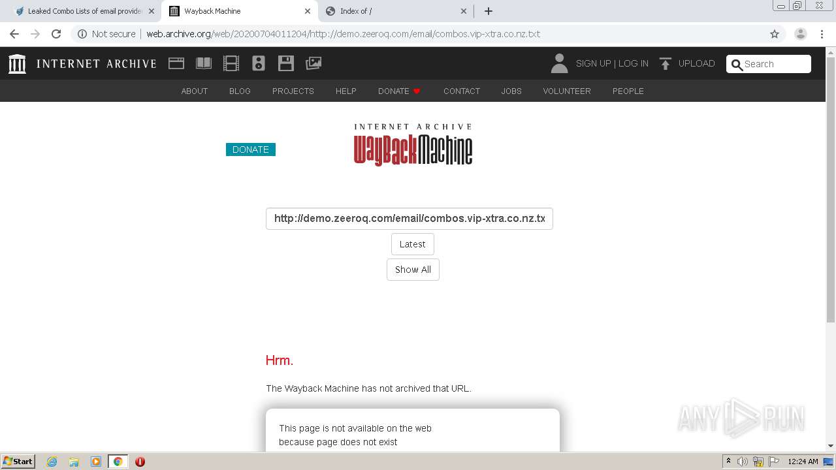Screen dimensions: 836x470
Task: Click the LOG IN link
Action: pos(634,63)
